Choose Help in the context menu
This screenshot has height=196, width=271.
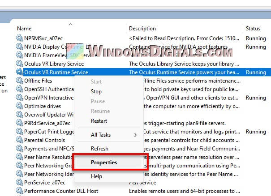point(109,176)
